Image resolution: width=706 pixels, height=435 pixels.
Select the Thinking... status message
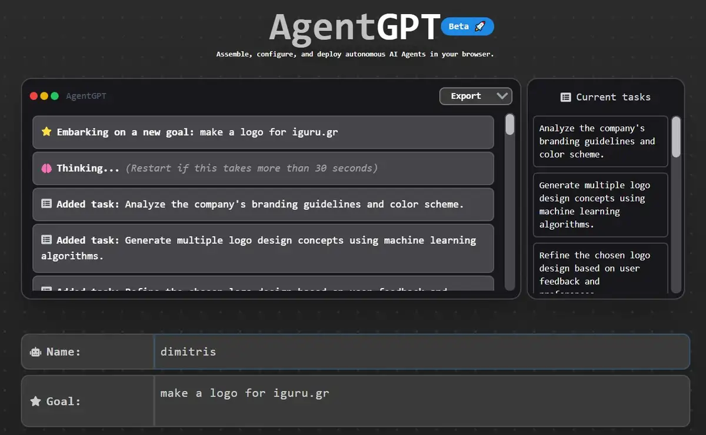coord(263,168)
